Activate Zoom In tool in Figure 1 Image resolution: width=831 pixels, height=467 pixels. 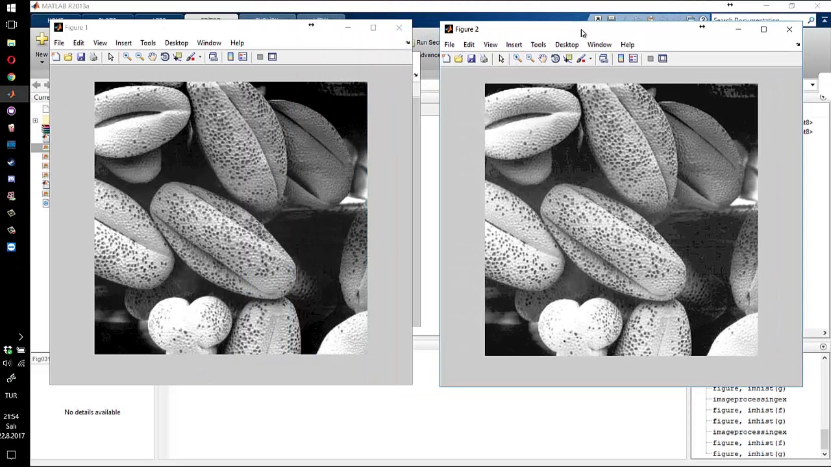click(127, 57)
